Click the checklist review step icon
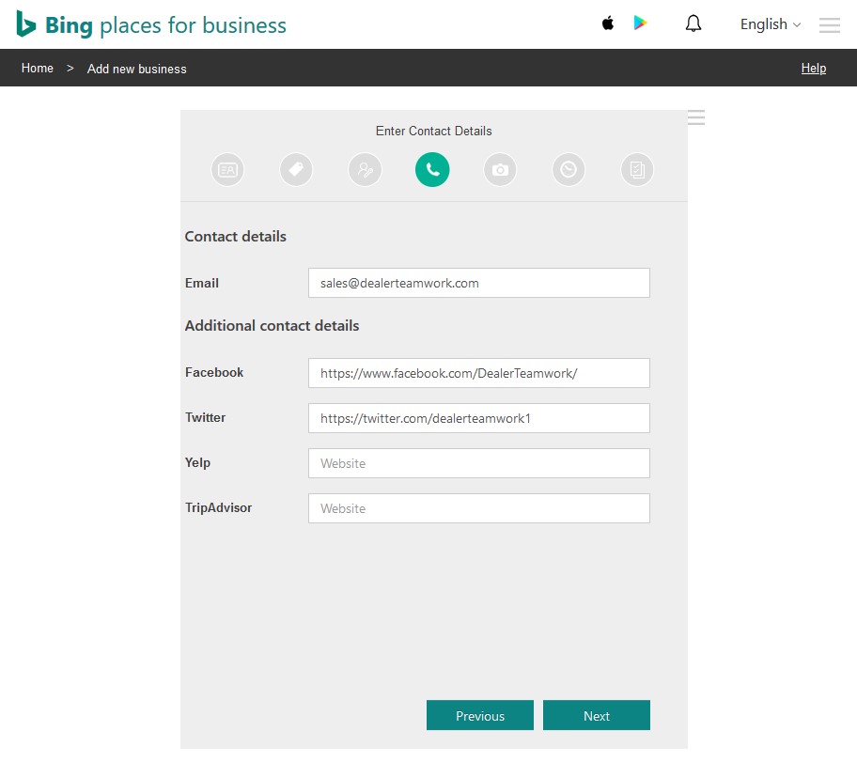857x777 pixels. (x=637, y=169)
